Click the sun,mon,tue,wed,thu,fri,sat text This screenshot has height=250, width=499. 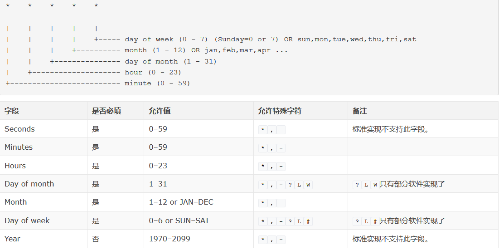tap(357, 39)
